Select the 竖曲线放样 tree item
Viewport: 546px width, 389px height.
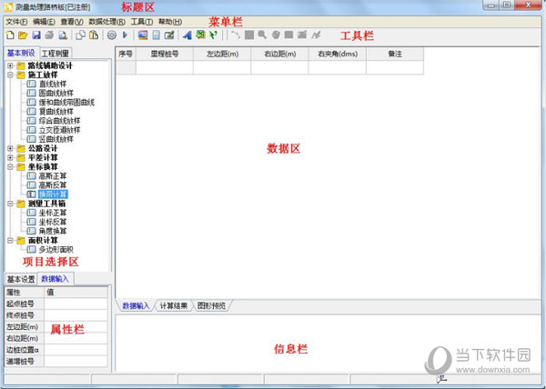(56, 139)
